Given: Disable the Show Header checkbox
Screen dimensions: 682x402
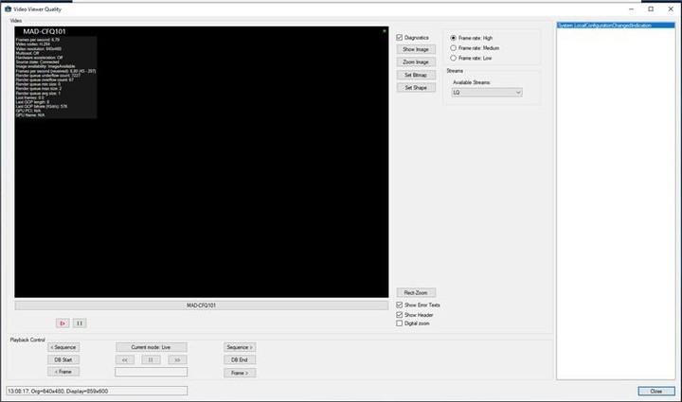Looking at the screenshot, I should pos(400,315).
